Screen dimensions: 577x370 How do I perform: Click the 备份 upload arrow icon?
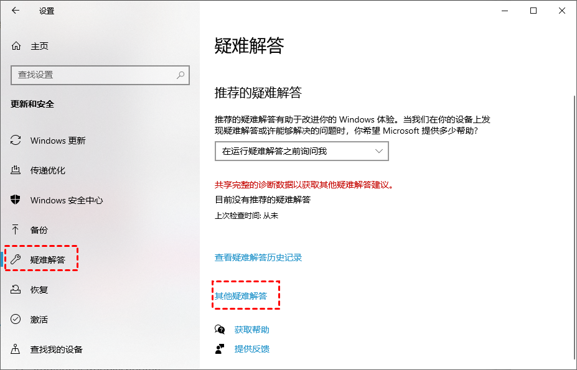[16, 229]
